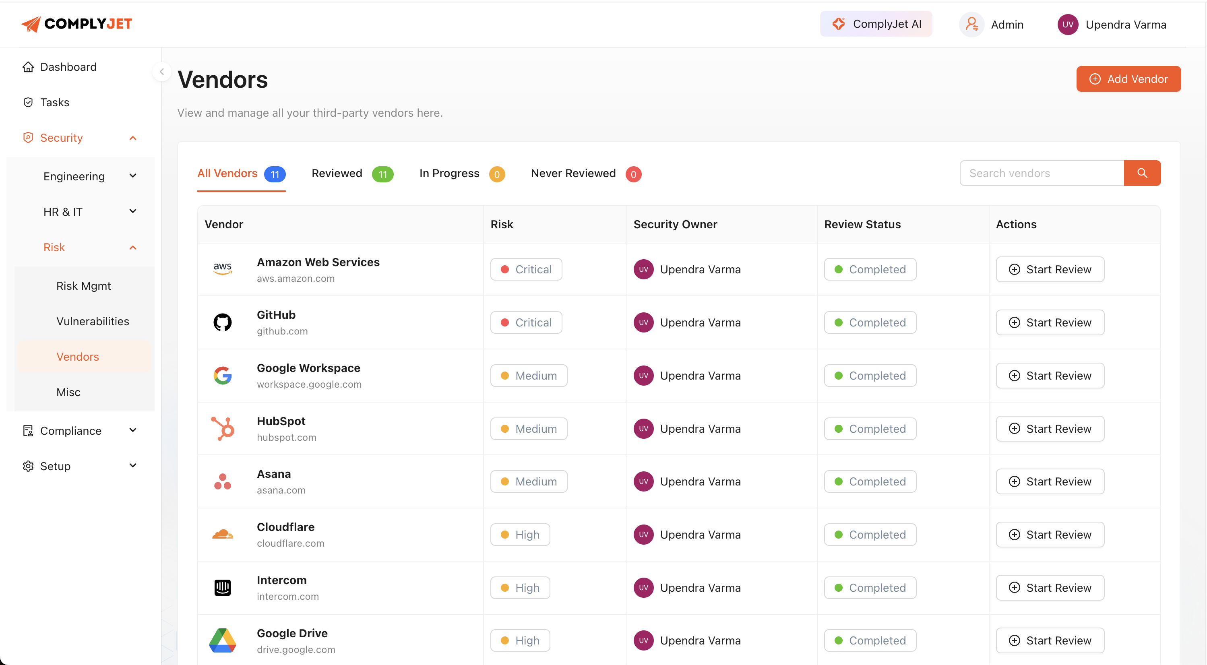Click the UV avatar next to Upendra Varma in header
This screenshot has width=1207, height=665.
pos(1068,25)
